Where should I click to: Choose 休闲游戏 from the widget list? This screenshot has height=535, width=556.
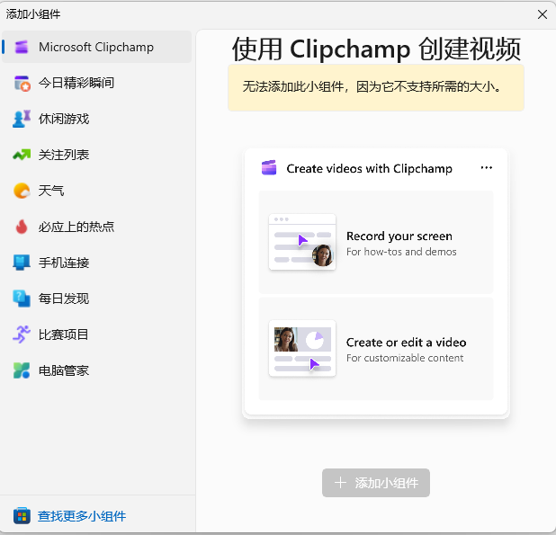pos(97,119)
